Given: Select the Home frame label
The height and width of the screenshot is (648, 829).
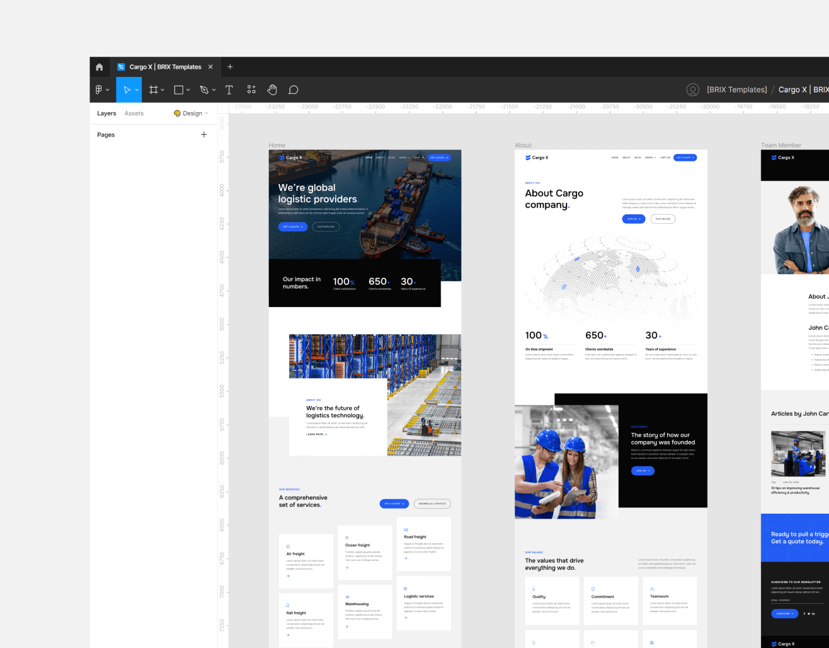Looking at the screenshot, I should point(277,145).
